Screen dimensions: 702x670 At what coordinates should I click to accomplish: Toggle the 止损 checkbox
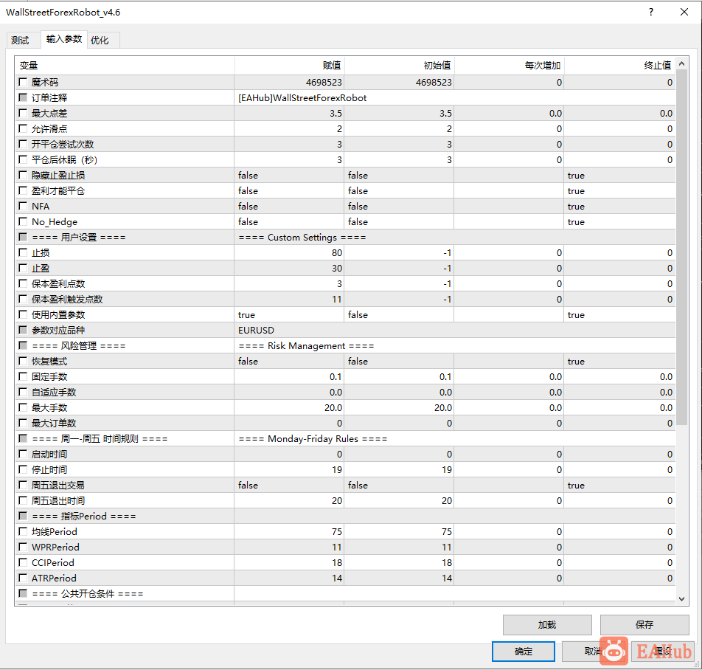(23, 252)
